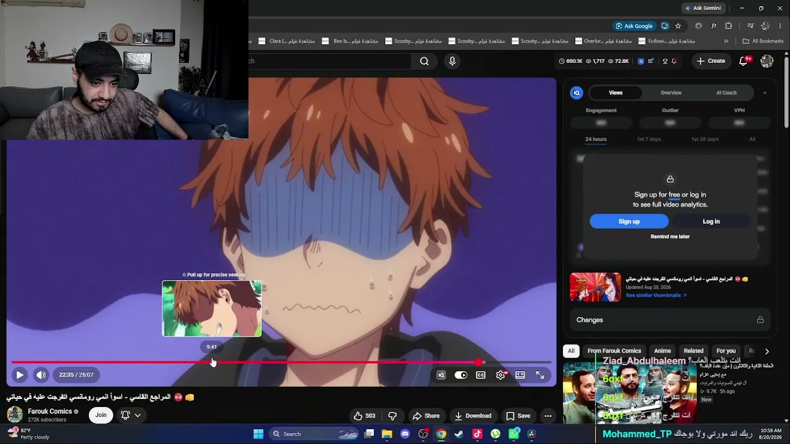The height and width of the screenshot is (444, 790).
Task: Filter by From Farouk Comics chip
Action: 614,351
